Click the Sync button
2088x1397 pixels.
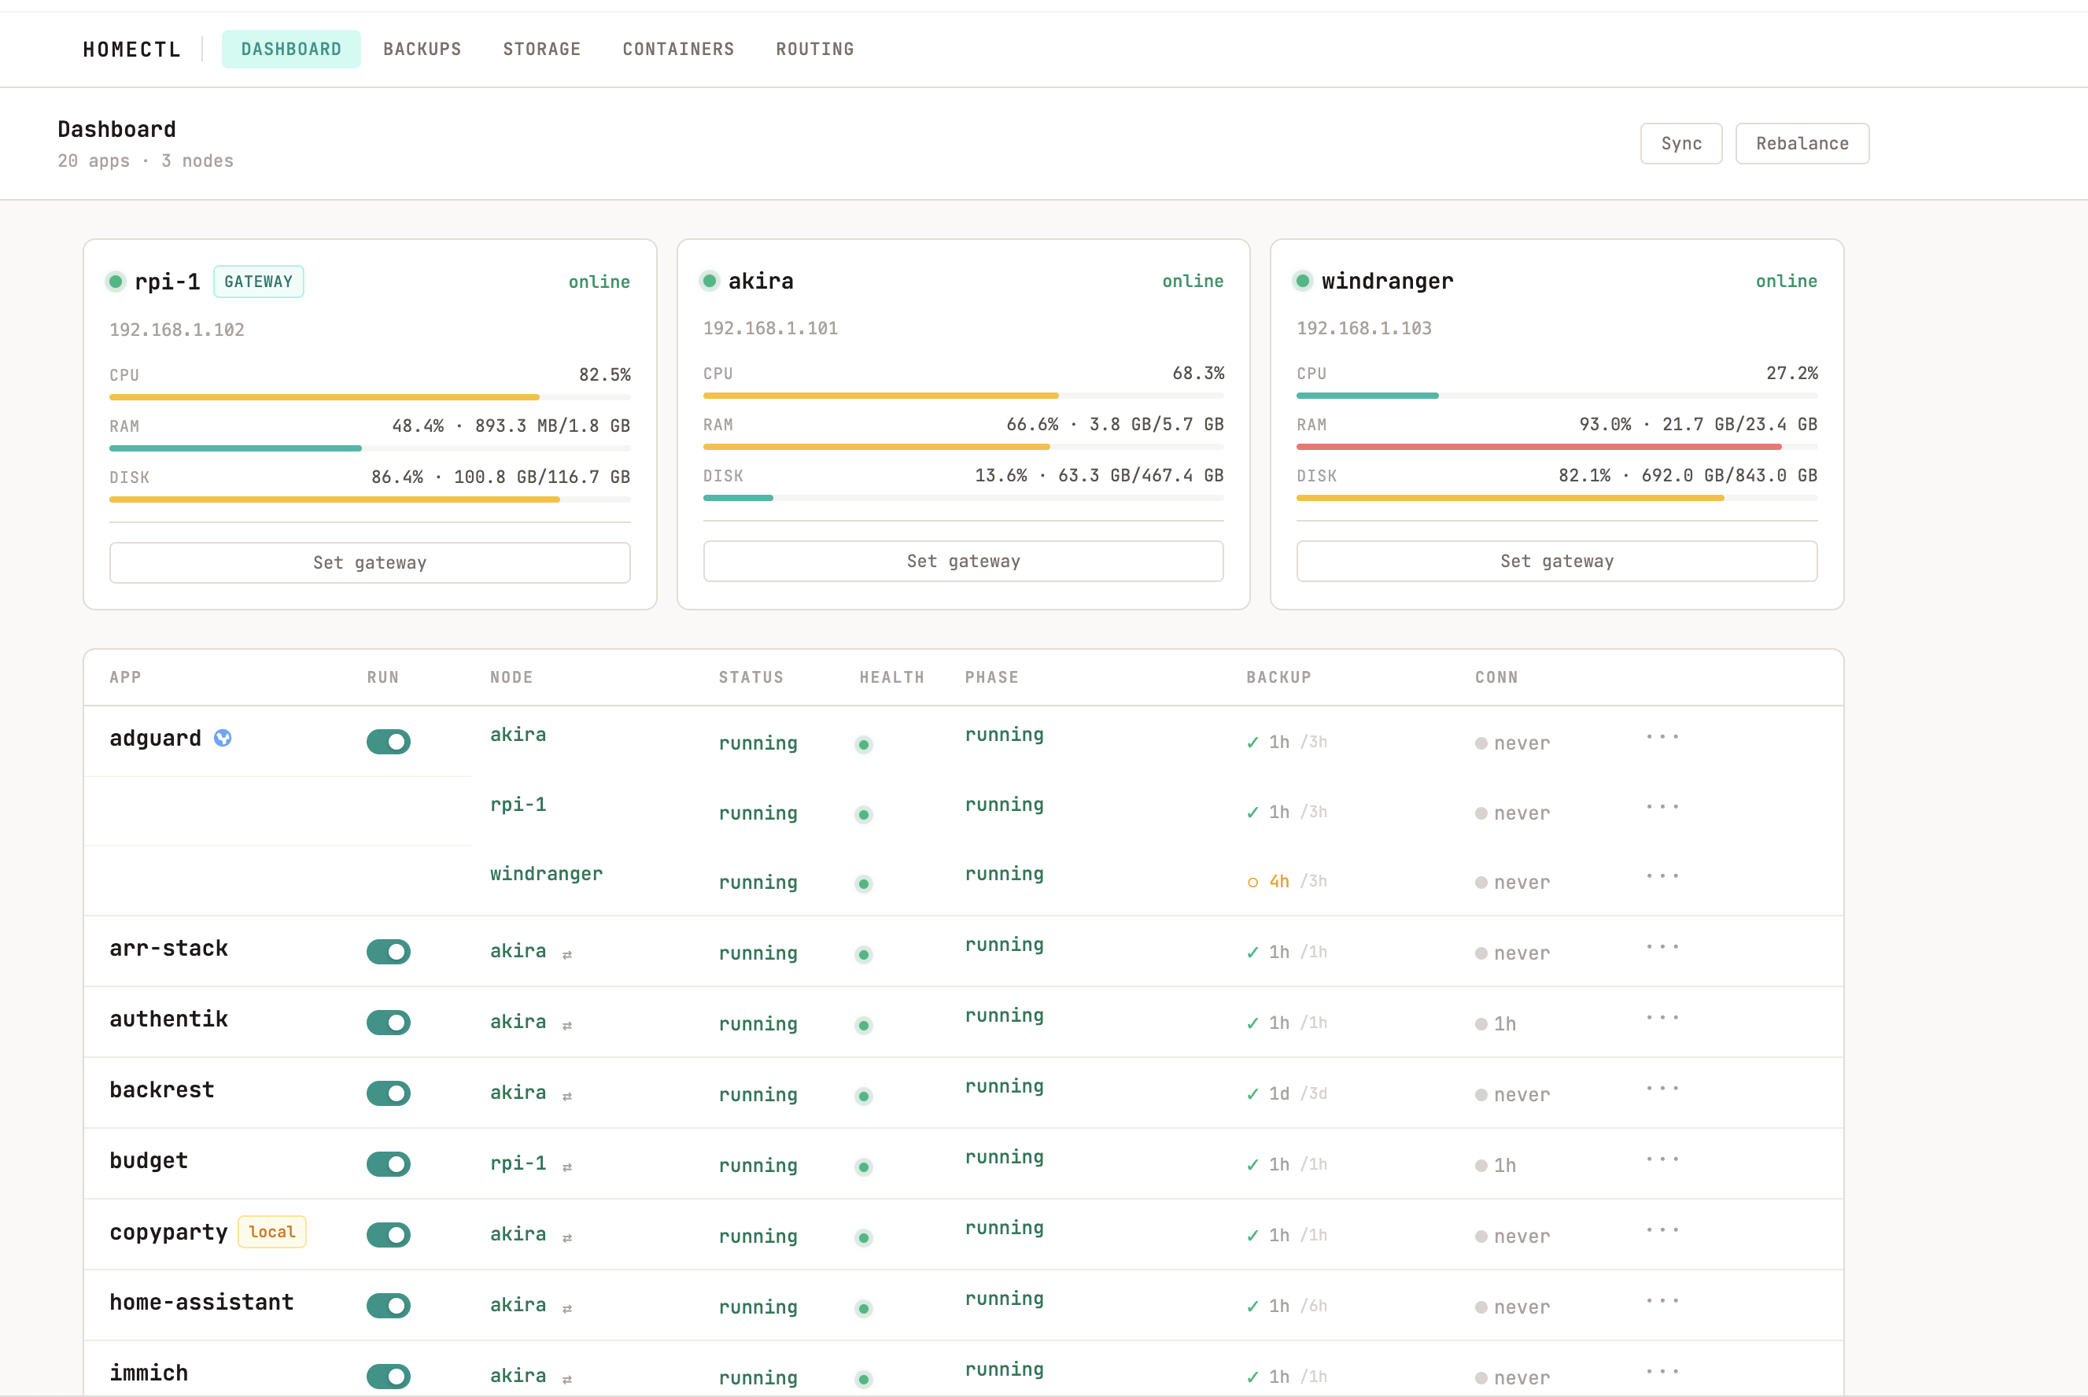pos(1680,143)
